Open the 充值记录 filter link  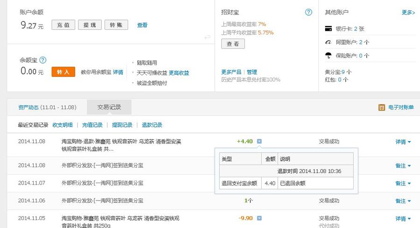tap(92, 125)
